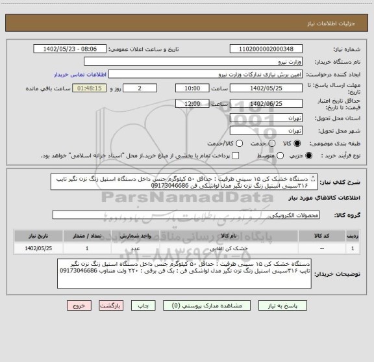This screenshot has height=362, width=374.
Task: Click the کد کالا column header
Action: (x=322, y=236)
